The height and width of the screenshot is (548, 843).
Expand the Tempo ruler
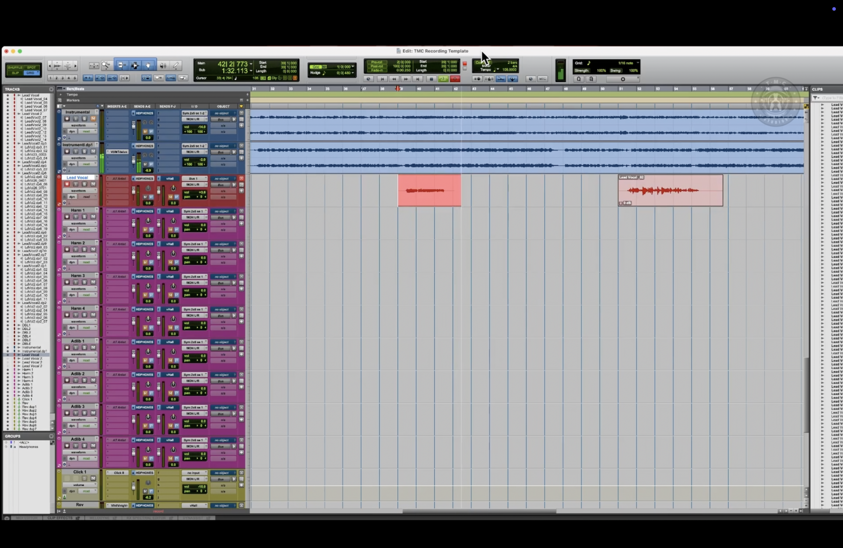pyautogui.click(x=60, y=94)
